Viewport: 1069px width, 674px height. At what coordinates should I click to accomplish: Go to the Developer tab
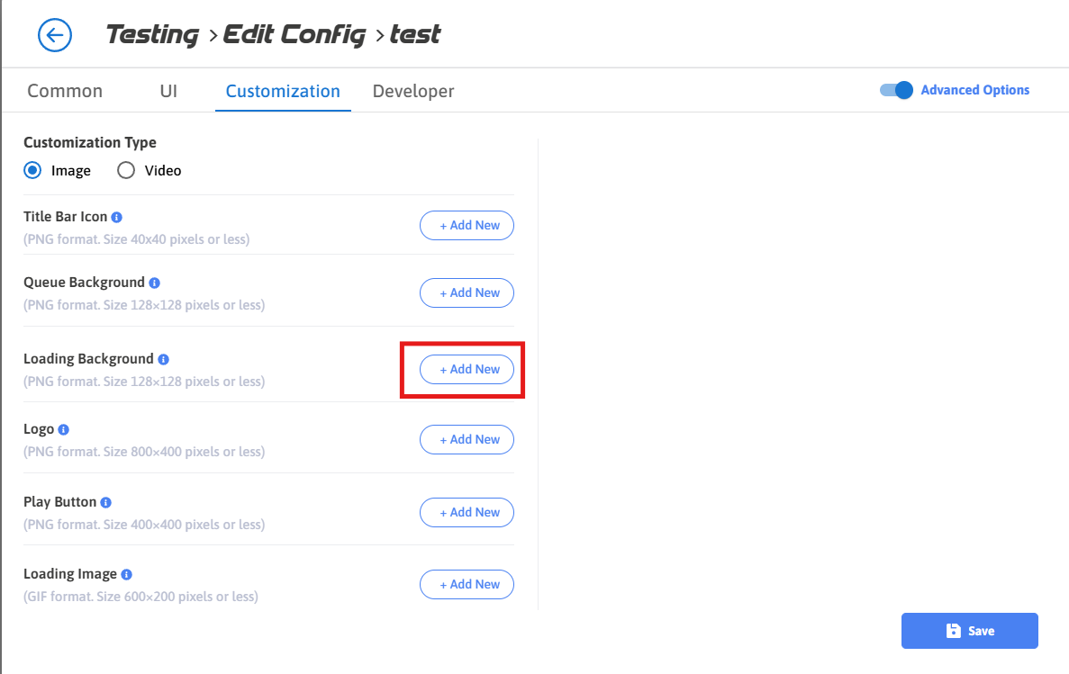413,91
